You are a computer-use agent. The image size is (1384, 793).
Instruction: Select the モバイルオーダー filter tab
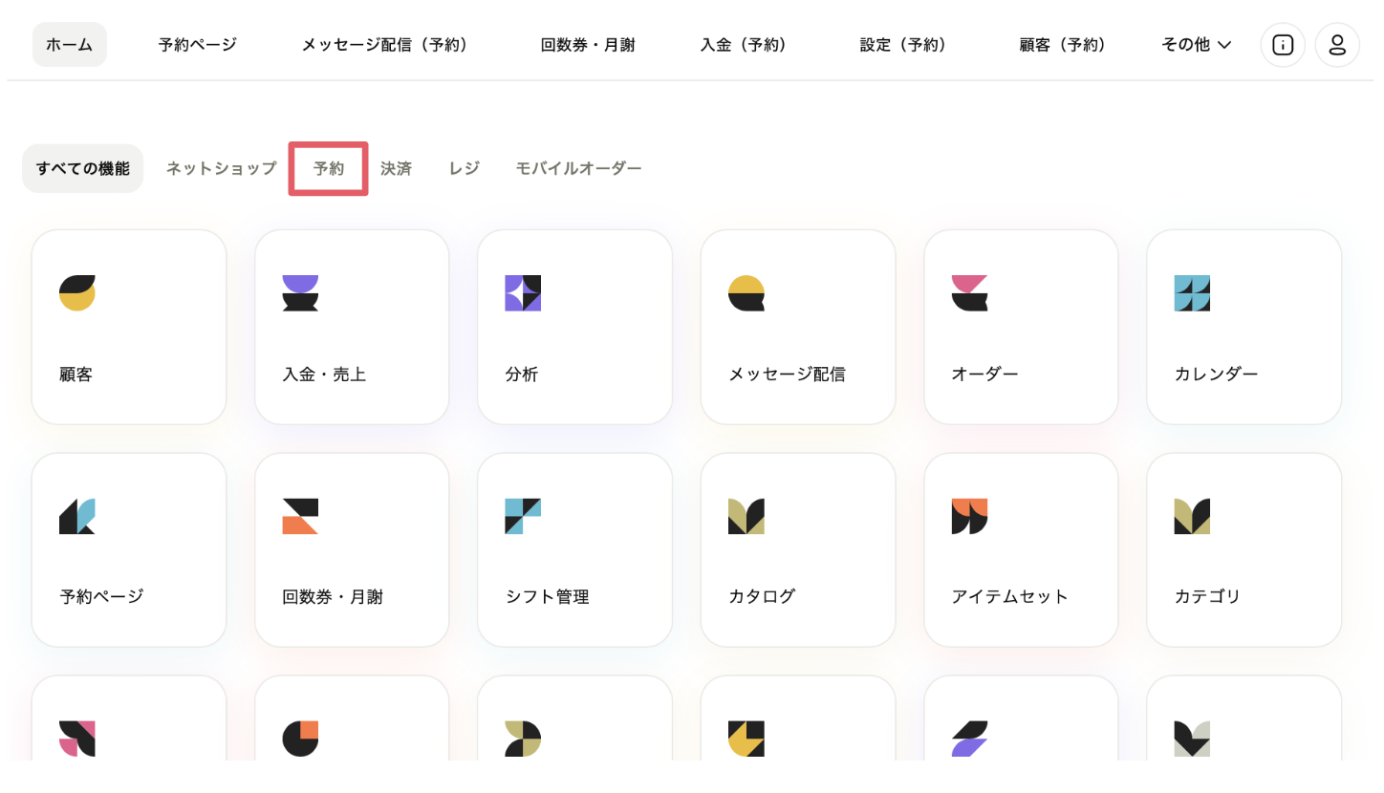tap(578, 169)
